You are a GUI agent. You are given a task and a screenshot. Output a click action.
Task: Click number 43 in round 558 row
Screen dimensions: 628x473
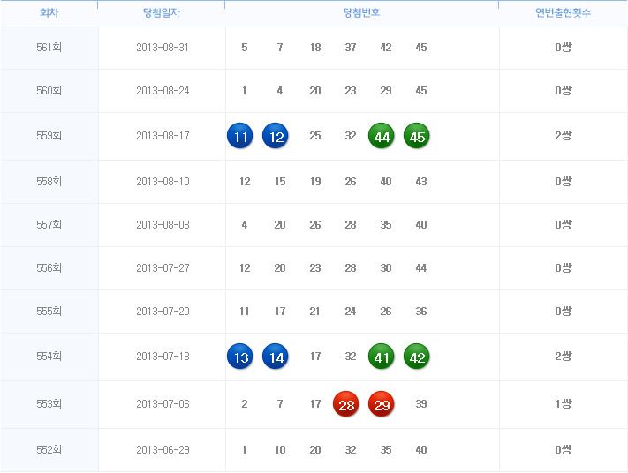pos(421,181)
